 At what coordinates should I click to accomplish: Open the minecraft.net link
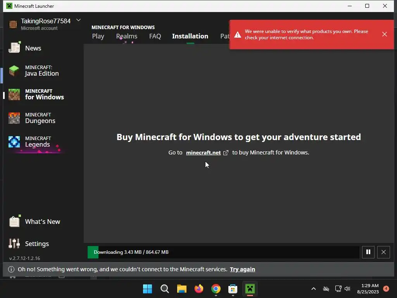click(203, 152)
